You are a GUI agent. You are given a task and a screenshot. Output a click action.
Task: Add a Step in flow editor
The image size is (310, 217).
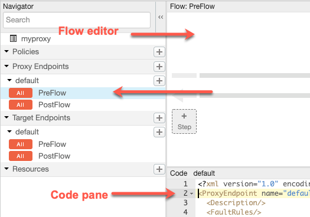184,121
